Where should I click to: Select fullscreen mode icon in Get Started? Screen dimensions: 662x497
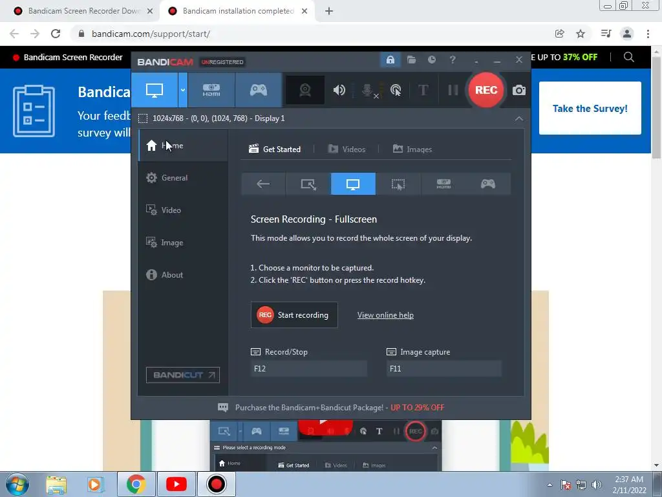[x=353, y=184]
